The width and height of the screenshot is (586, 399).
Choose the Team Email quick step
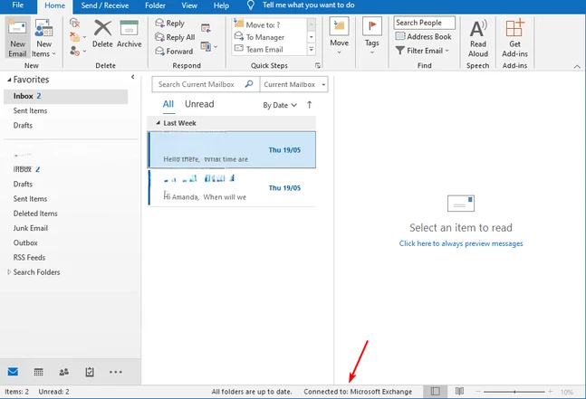click(269, 49)
